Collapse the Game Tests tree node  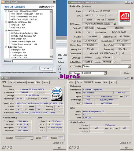click(x=6, y=11)
